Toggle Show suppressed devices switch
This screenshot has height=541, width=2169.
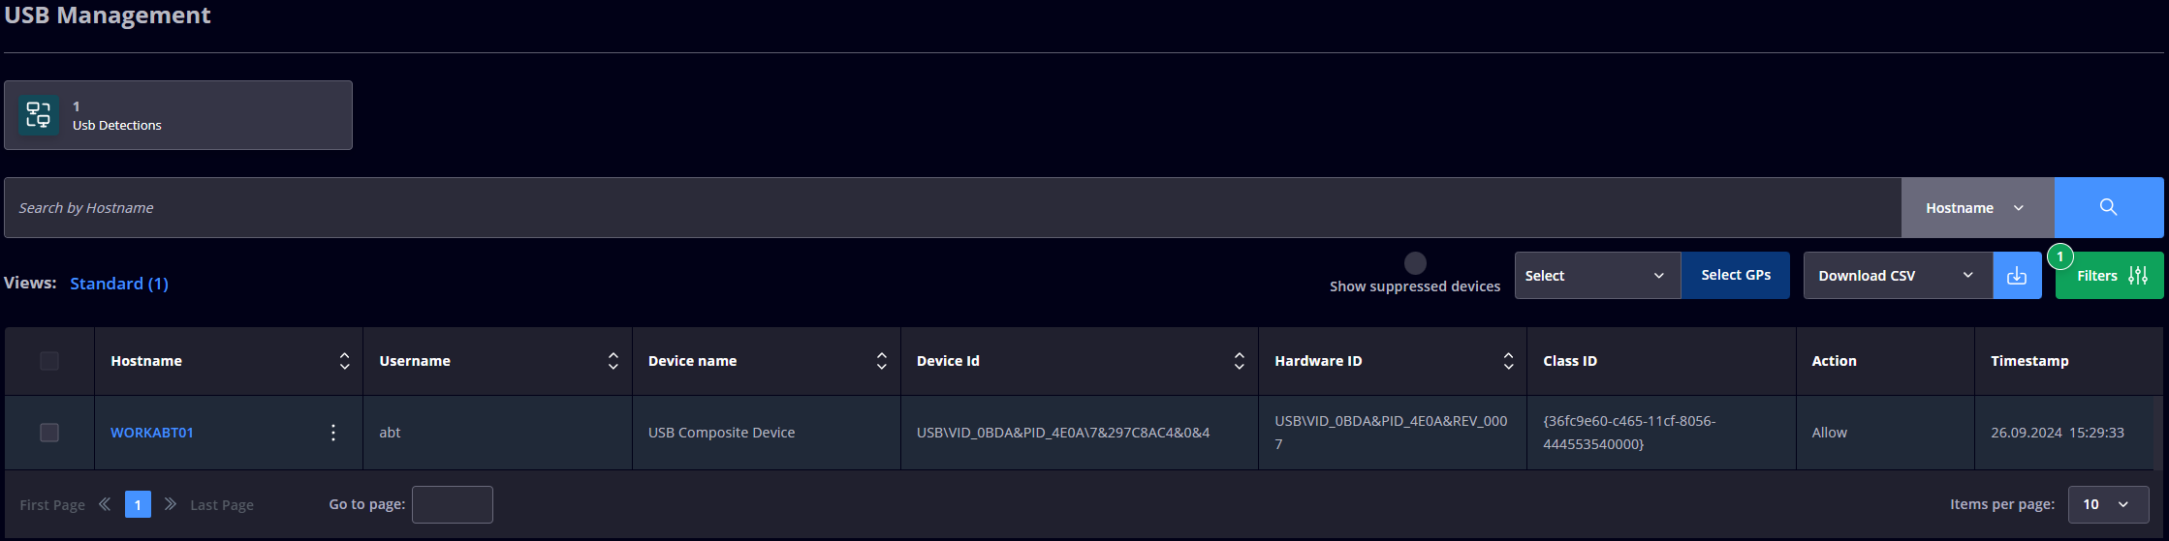1415,263
